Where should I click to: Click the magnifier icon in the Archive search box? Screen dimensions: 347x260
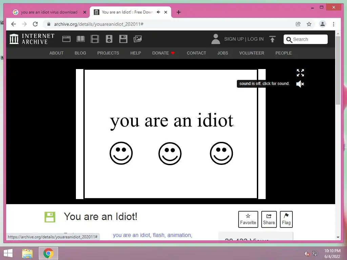(289, 40)
